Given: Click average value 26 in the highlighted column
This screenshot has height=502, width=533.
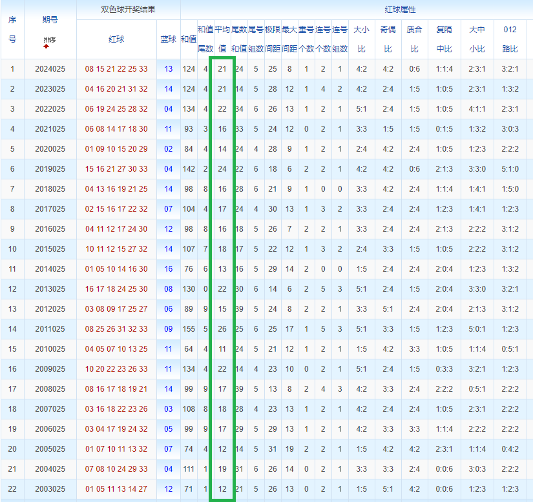Looking at the screenshot, I should pyautogui.click(x=222, y=329).
